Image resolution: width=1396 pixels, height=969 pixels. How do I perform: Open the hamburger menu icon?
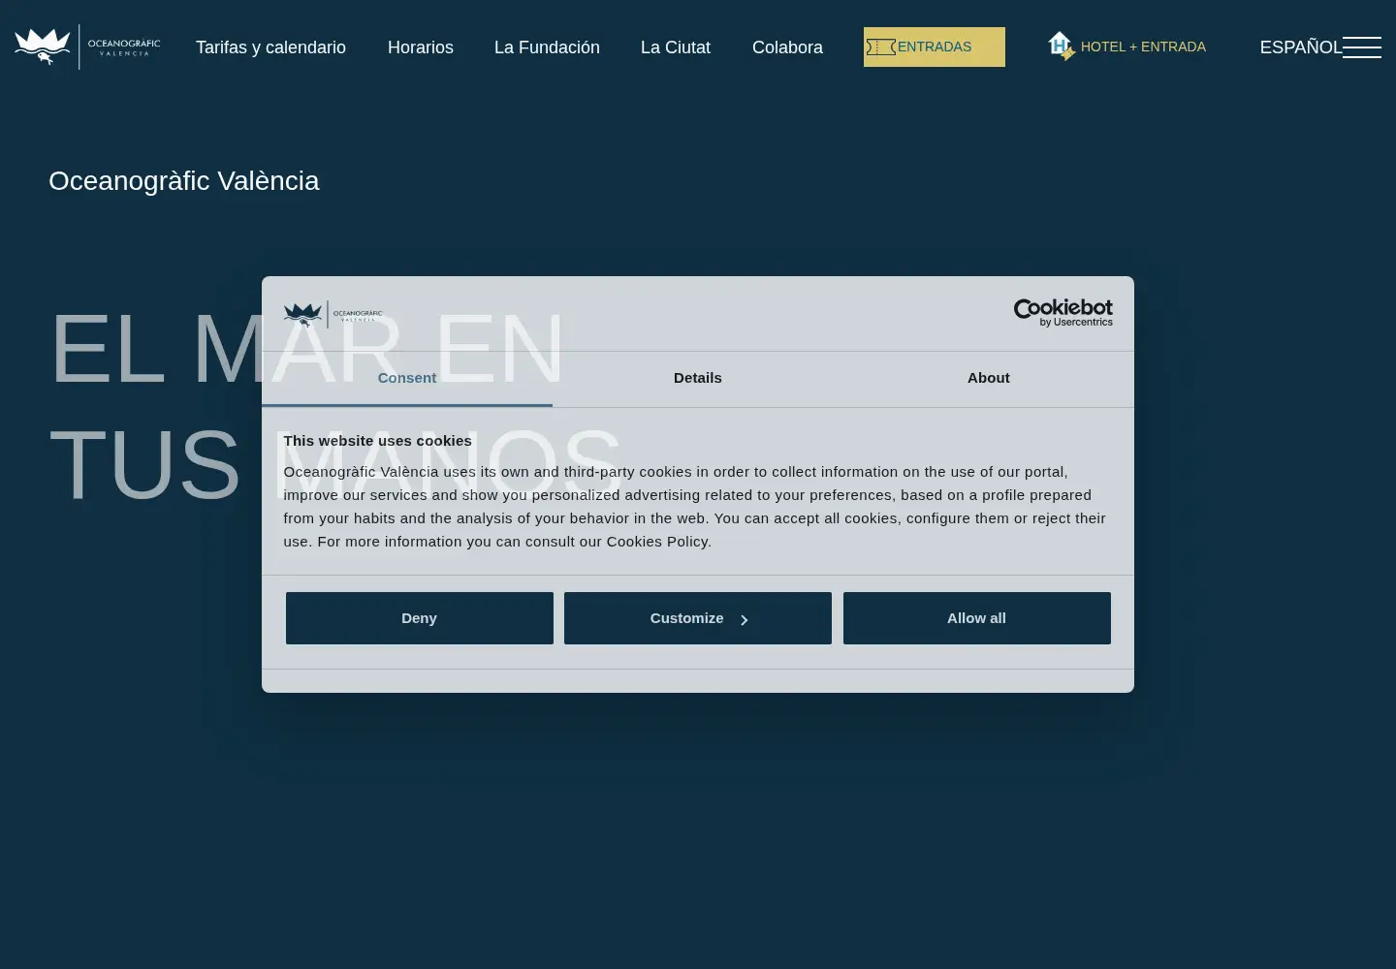pos(1362,47)
